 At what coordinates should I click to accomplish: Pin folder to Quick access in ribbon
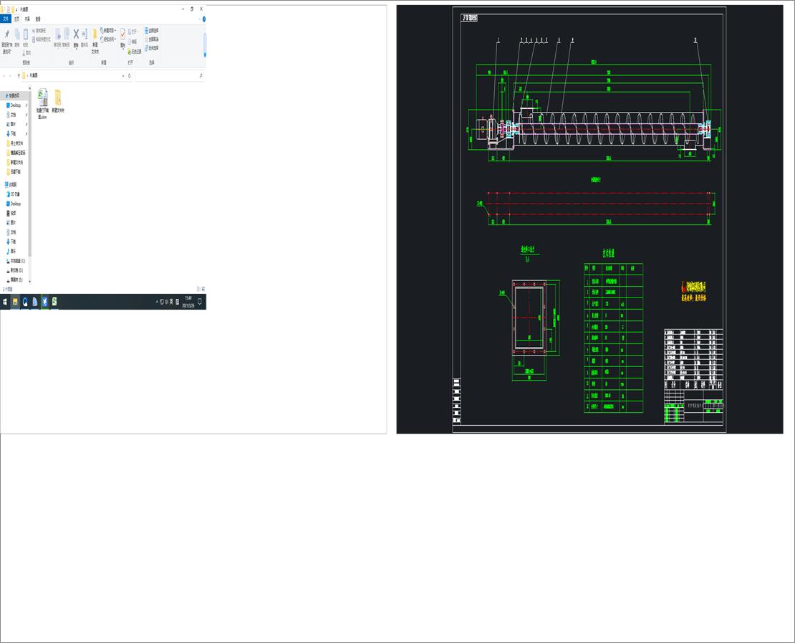tap(6, 41)
